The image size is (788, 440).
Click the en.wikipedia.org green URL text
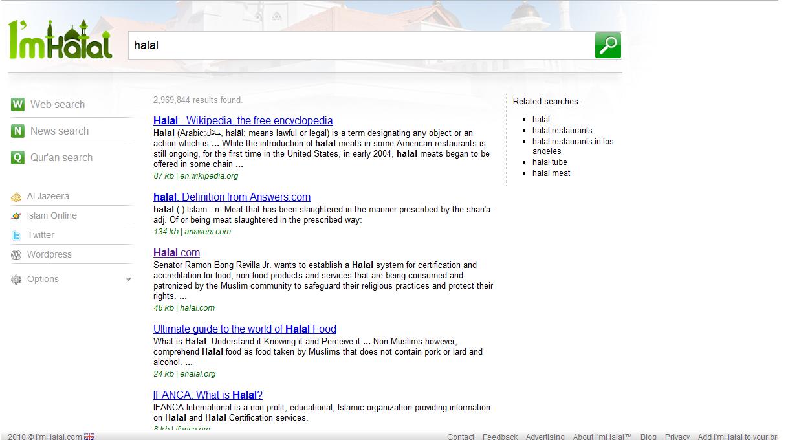coord(209,175)
